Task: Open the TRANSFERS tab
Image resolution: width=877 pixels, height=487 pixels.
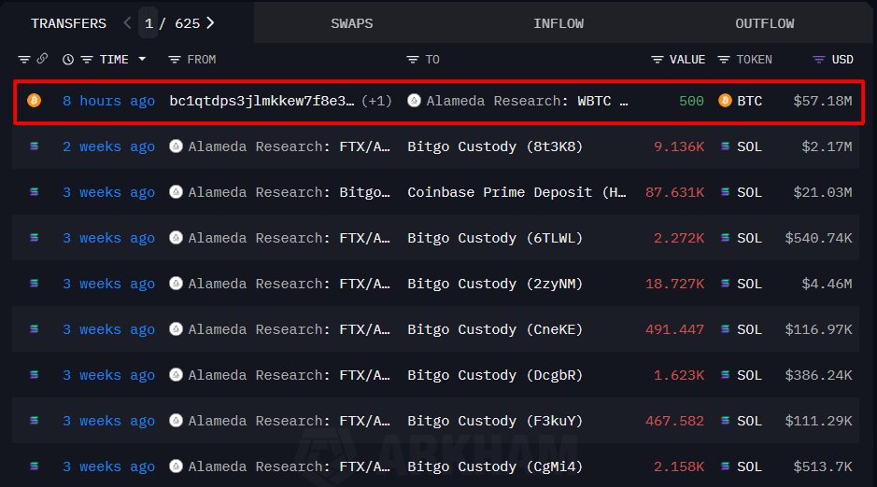Action: 68,23
